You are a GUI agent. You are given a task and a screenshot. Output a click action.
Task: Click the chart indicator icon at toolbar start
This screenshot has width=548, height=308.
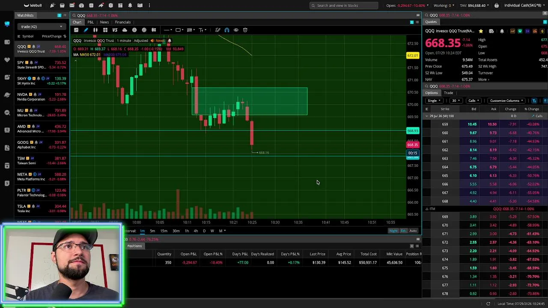pyautogui.click(x=76, y=30)
